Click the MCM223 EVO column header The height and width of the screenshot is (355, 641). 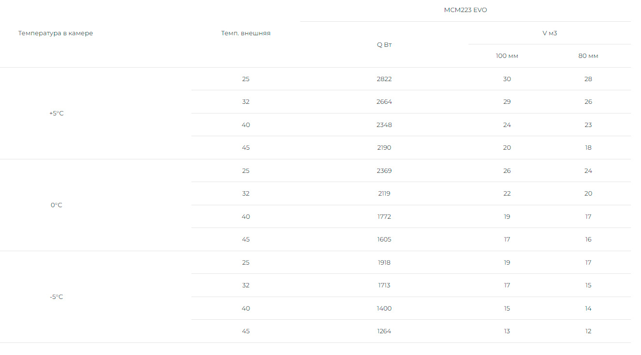click(x=466, y=10)
